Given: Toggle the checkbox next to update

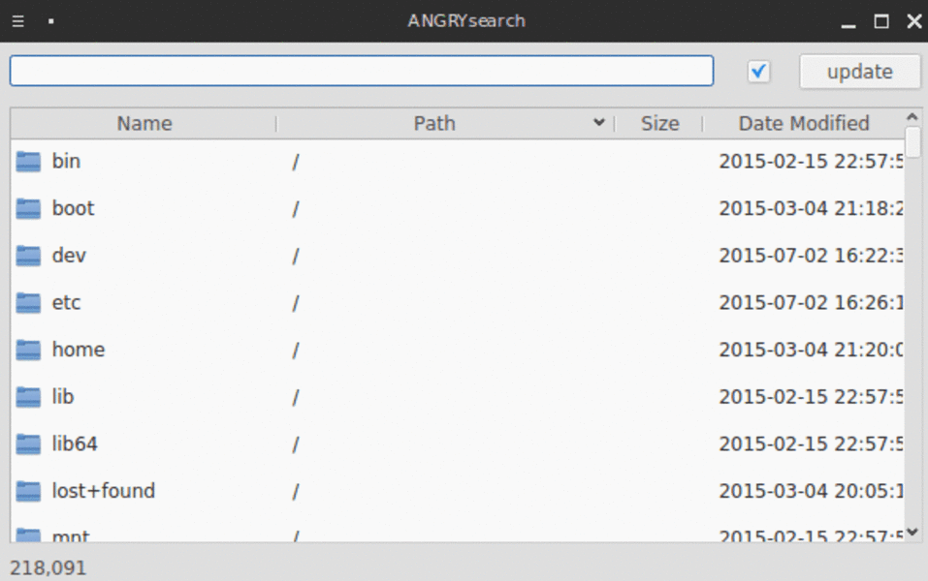Looking at the screenshot, I should pos(758,71).
